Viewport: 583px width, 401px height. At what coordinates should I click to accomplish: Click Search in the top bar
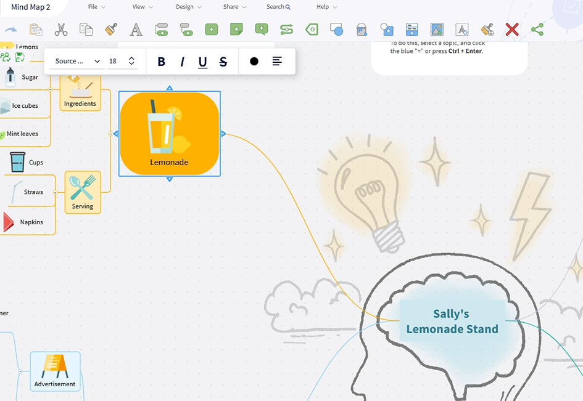278,7
